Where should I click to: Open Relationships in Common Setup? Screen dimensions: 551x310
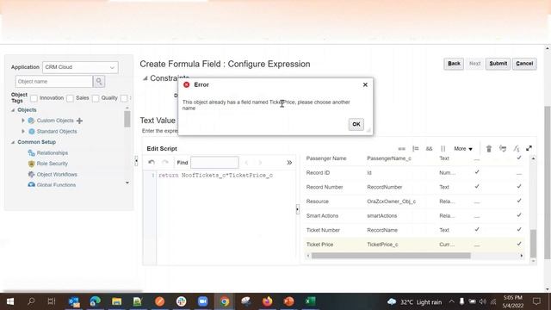pyautogui.click(x=52, y=153)
